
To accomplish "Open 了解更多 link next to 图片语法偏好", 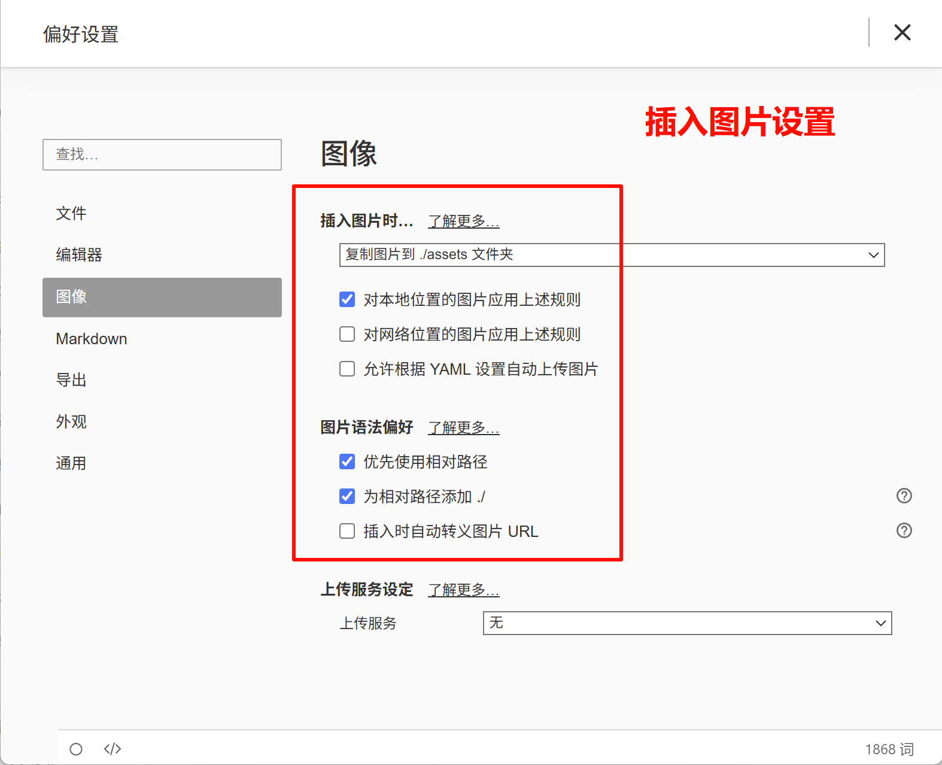I will [463, 428].
